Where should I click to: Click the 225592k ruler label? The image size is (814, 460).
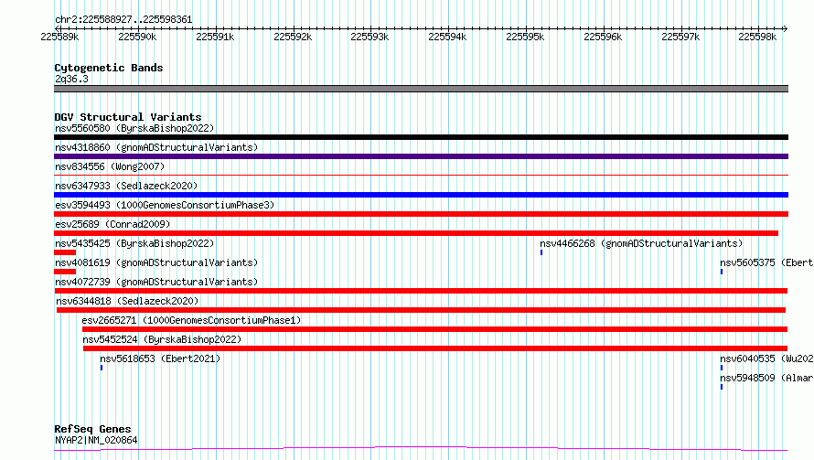(x=293, y=37)
